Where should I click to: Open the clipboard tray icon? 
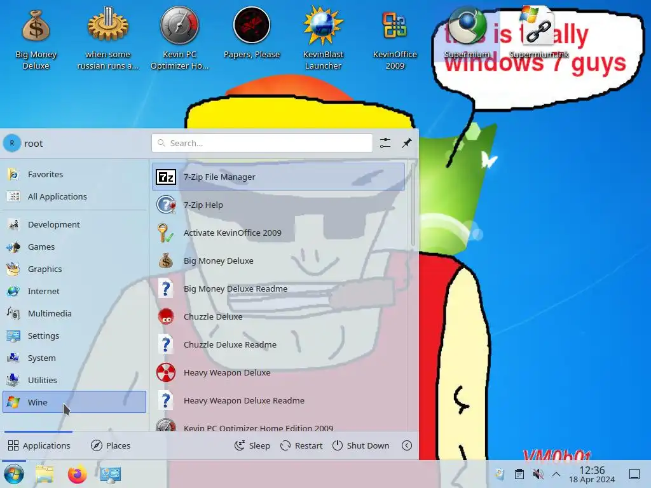click(x=519, y=474)
